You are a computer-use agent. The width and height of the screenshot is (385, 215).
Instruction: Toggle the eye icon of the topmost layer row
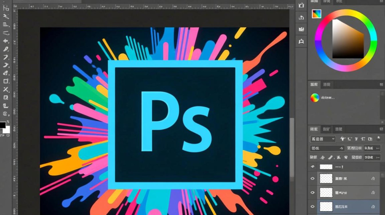313,167
